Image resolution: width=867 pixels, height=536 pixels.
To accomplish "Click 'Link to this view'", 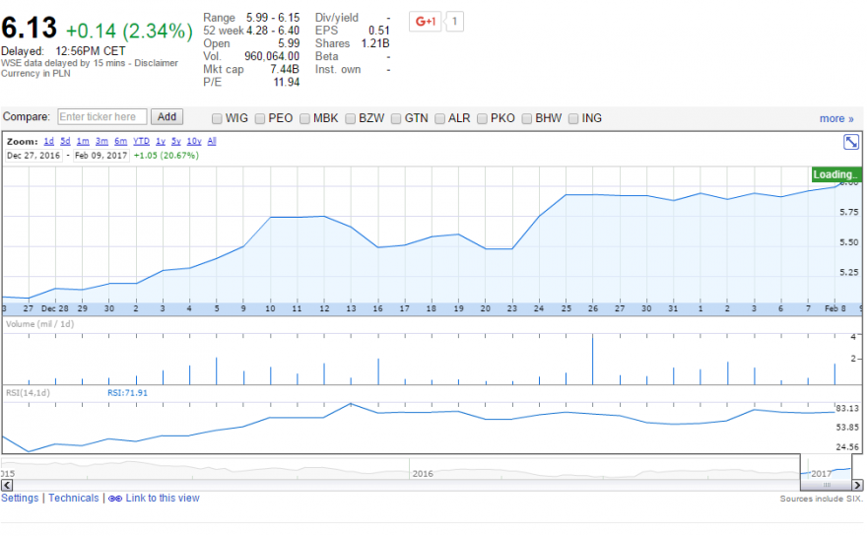I will (163, 499).
